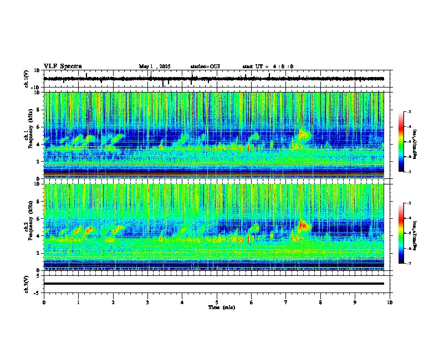439x339 pixels.
Task: Click the thick black ch.3 voltage line
Action: click(213, 284)
